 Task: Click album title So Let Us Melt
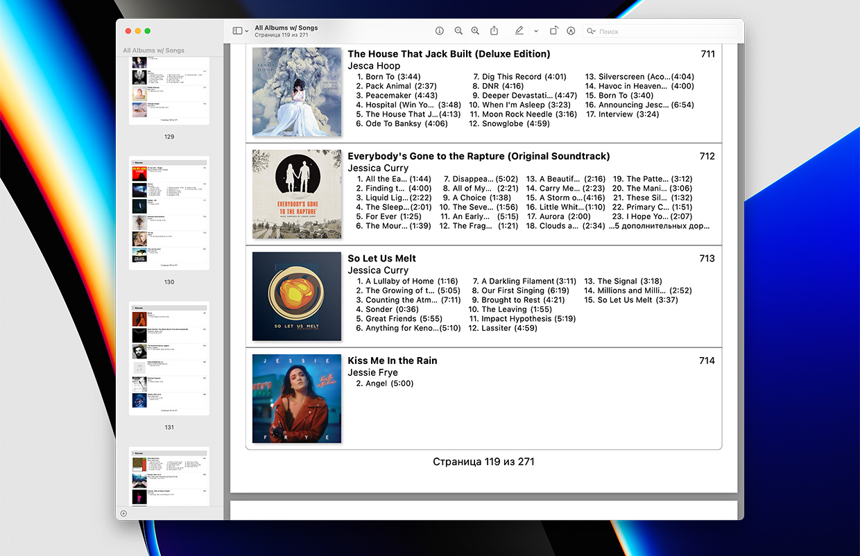pyautogui.click(x=381, y=259)
